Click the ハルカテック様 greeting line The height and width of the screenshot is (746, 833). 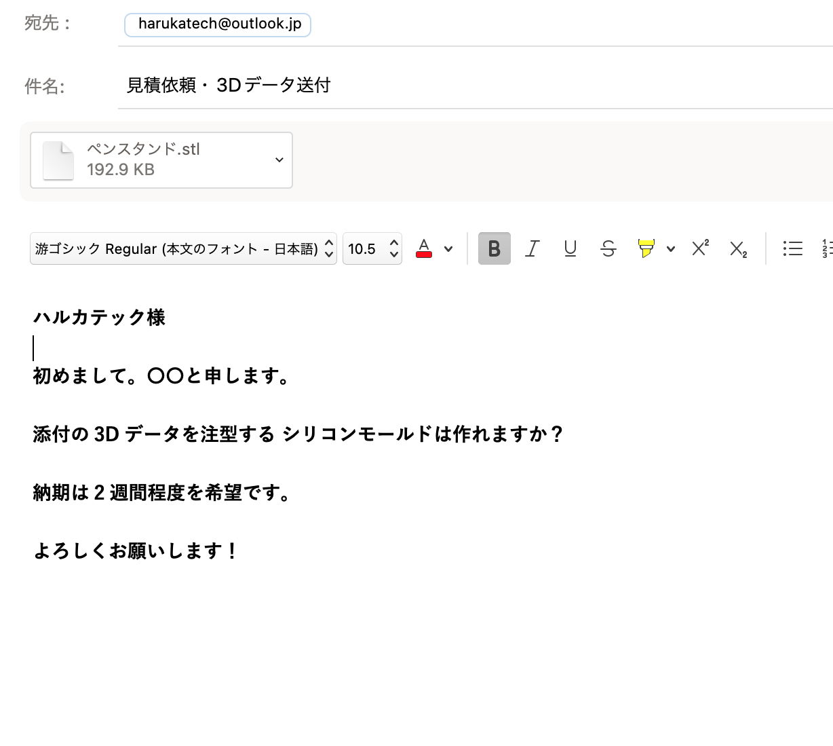tap(100, 317)
